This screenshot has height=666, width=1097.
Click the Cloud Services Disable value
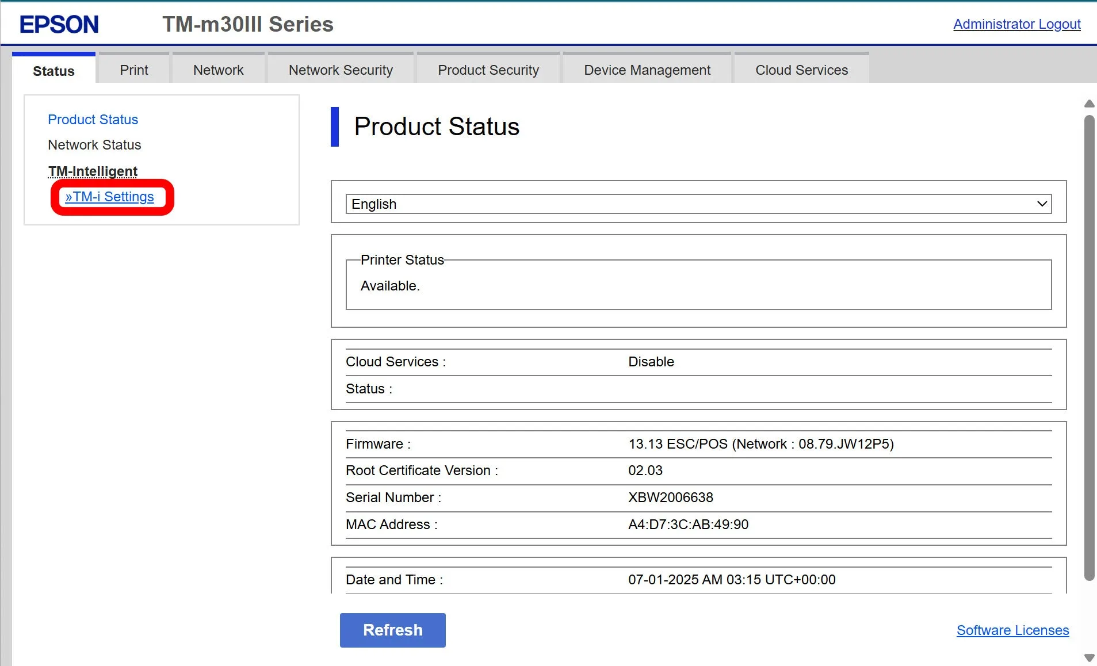click(651, 362)
